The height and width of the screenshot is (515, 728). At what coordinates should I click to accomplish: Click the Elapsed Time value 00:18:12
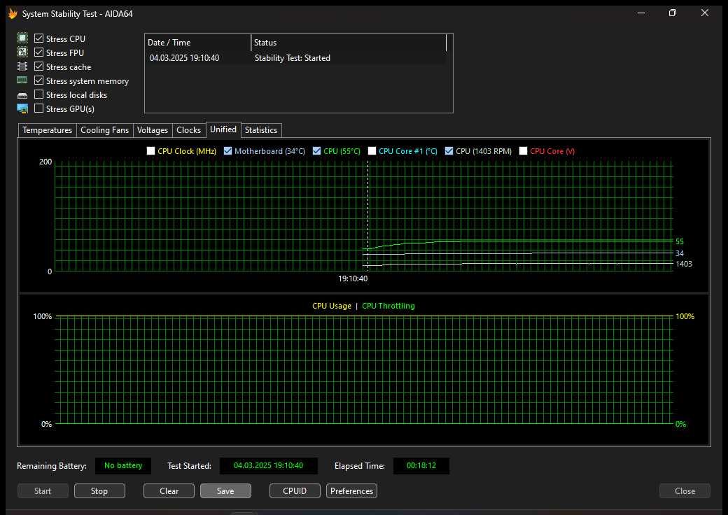click(x=421, y=465)
